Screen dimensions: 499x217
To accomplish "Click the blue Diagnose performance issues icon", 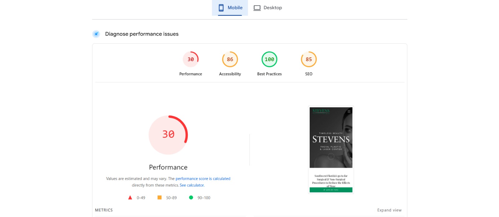I will coord(96,34).
